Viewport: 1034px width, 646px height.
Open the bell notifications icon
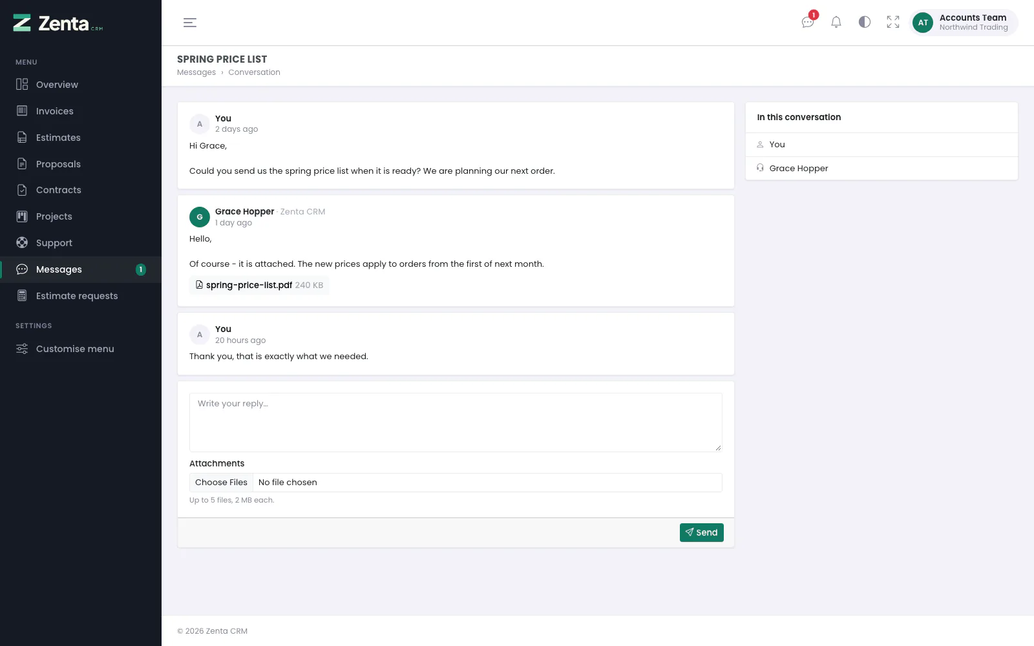(x=836, y=22)
